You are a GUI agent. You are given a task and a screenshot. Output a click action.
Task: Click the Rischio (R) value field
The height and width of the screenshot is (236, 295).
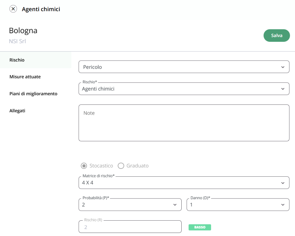click(130, 227)
